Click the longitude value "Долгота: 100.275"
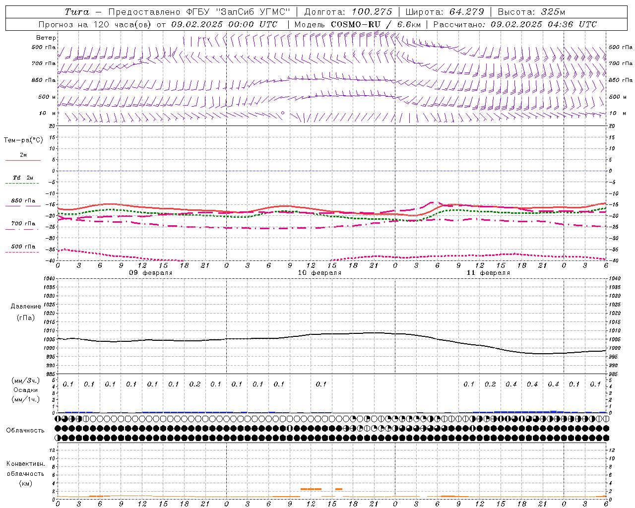635x508 pixels. [x=348, y=12]
